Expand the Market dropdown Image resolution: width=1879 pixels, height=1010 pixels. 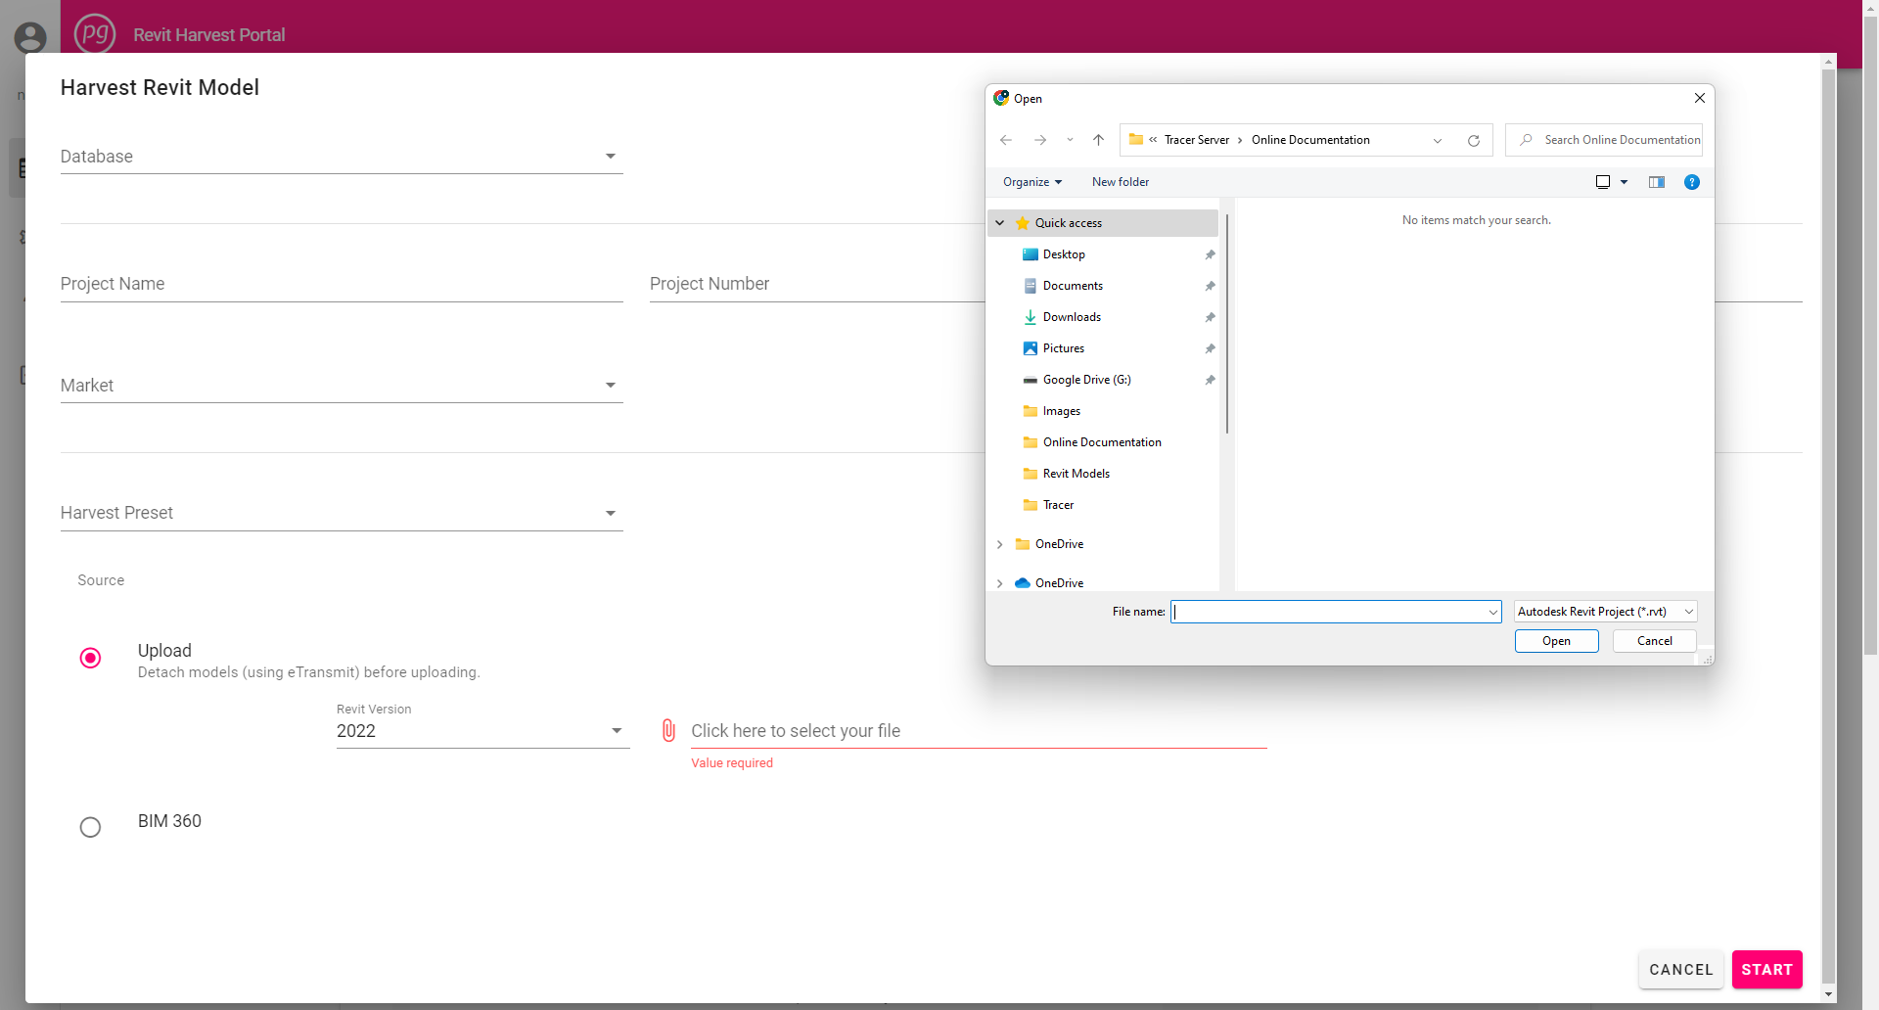tap(610, 385)
